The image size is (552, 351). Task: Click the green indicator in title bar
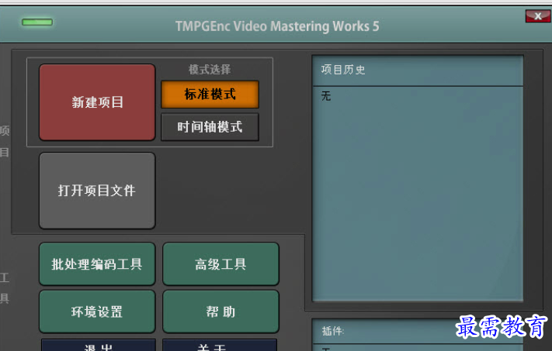click(x=37, y=22)
